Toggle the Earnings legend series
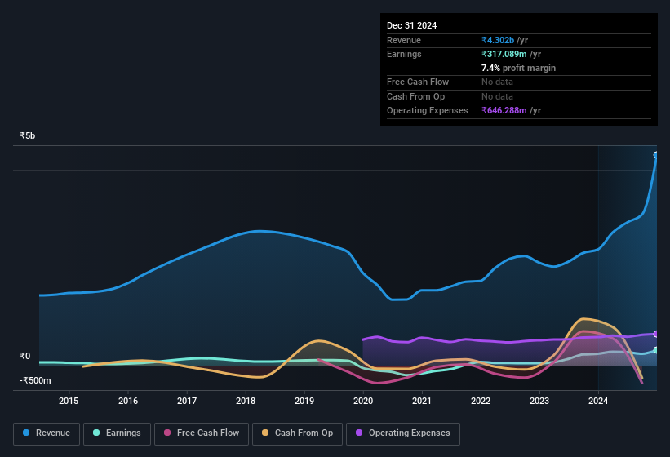 (117, 433)
